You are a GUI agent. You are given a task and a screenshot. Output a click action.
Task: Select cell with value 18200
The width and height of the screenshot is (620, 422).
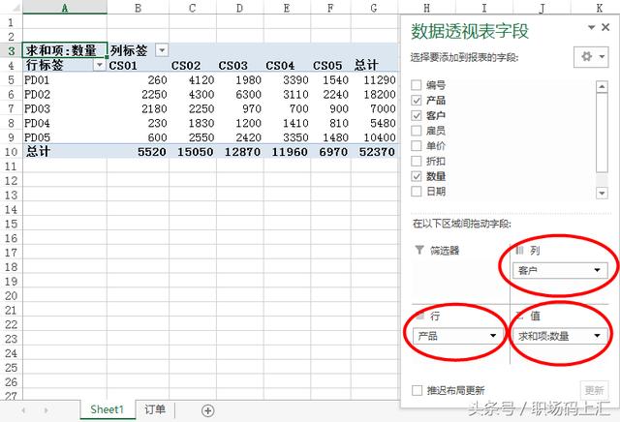point(375,95)
